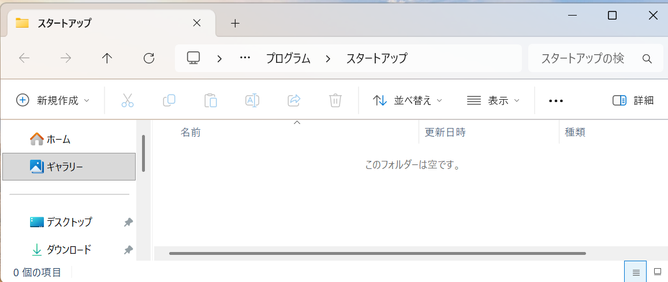Expand the chevron after プログラム
Viewport: 668px width, 282px height.
click(328, 59)
